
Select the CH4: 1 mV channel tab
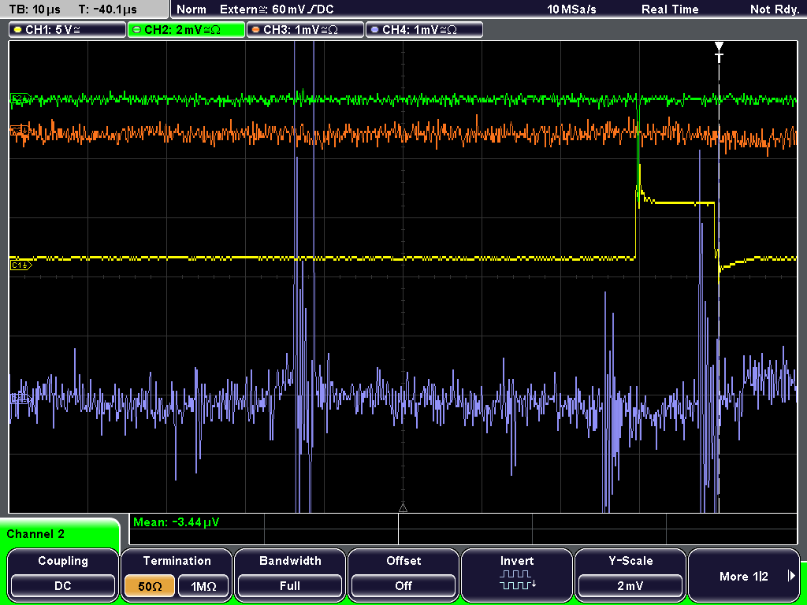point(424,30)
